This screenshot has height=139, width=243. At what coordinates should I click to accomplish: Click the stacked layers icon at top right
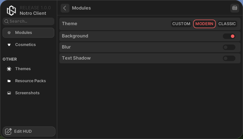click(235, 8)
